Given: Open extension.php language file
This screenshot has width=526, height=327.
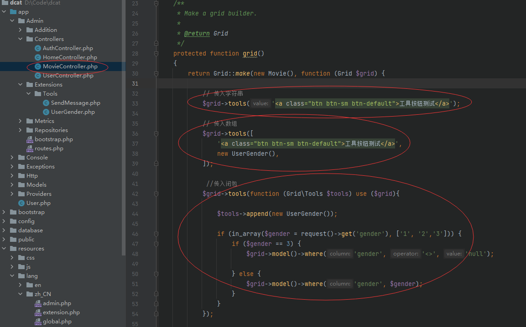Looking at the screenshot, I should click(62, 312).
